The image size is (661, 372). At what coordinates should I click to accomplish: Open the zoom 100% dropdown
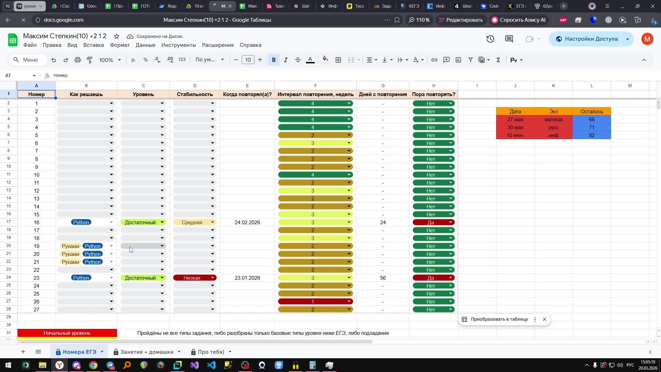point(110,60)
